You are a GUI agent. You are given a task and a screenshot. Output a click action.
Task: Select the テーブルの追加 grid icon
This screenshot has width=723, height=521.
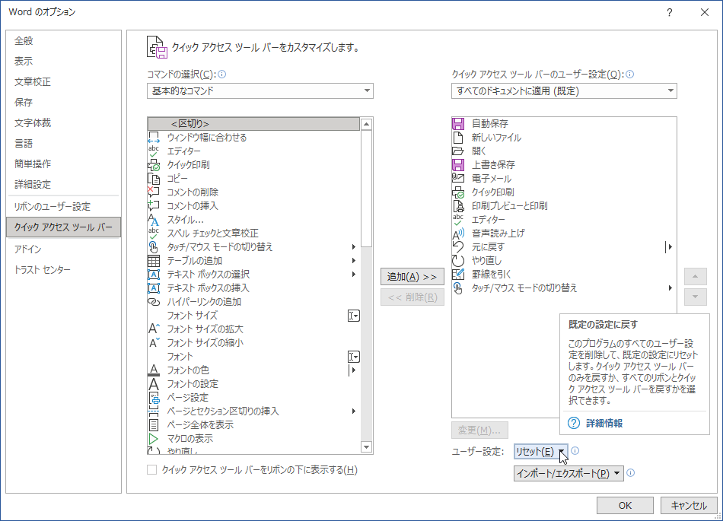pos(154,261)
